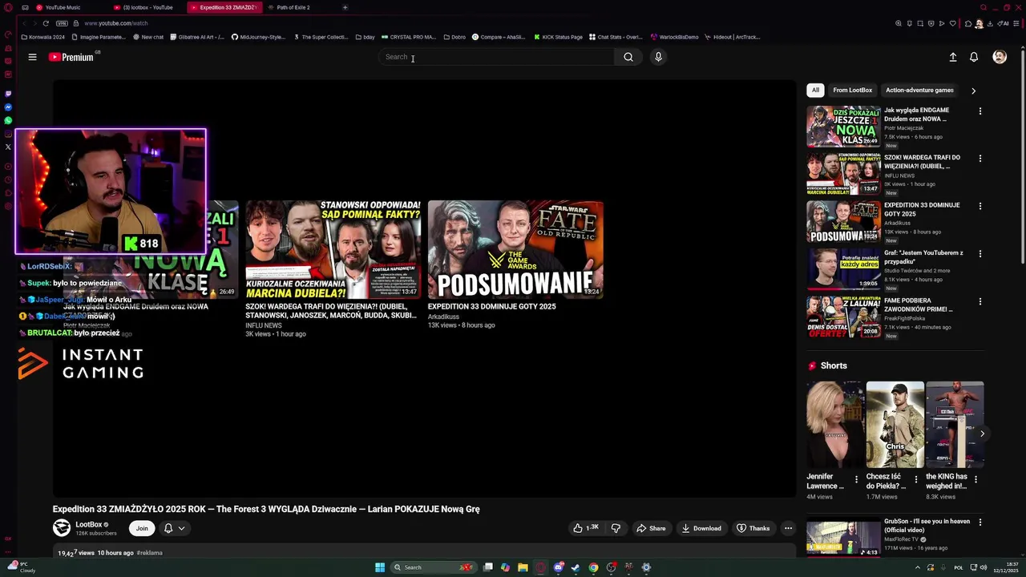The width and height of the screenshot is (1026, 577).
Task: Go to YouTube Premium home logo
Action: tap(73, 57)
